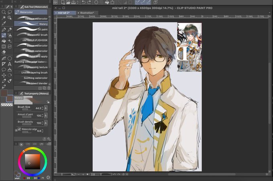Click the Watercolor edge value stepper
Image resolution: width=273 pixels, height=181 pixels.
pyautogui.click(x=42, y=131)
